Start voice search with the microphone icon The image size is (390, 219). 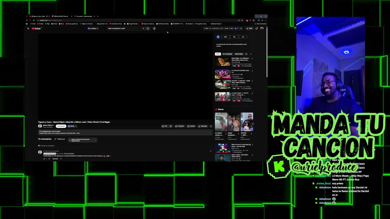[154, 29]
